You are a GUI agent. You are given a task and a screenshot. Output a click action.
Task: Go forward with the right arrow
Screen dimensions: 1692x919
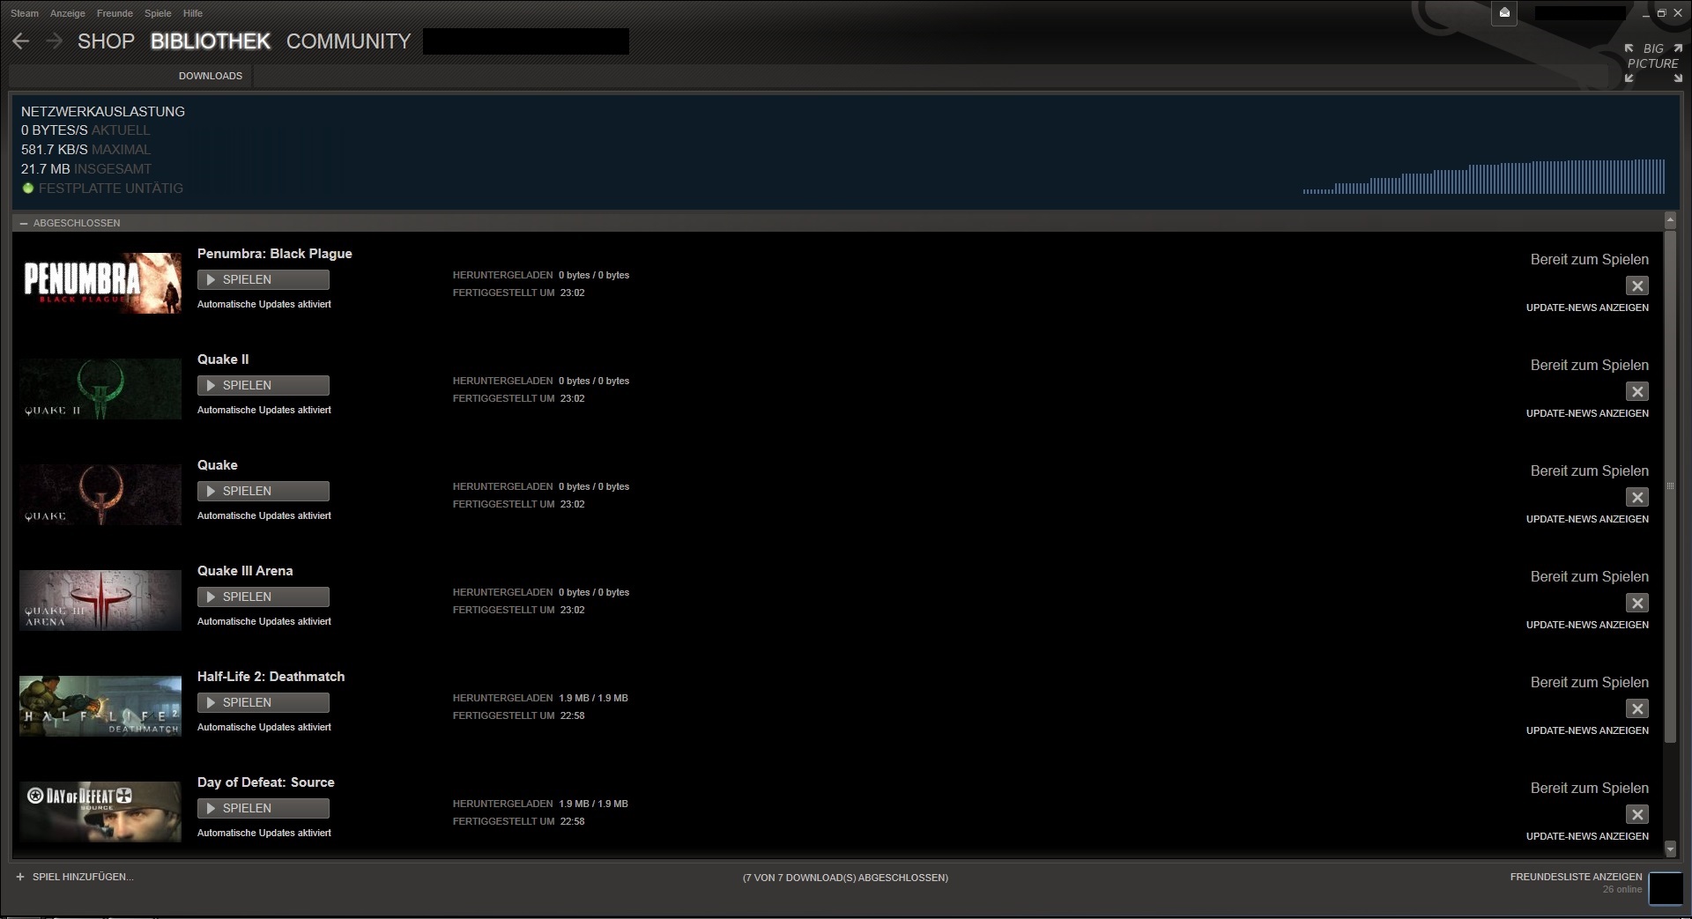(55, 41)
